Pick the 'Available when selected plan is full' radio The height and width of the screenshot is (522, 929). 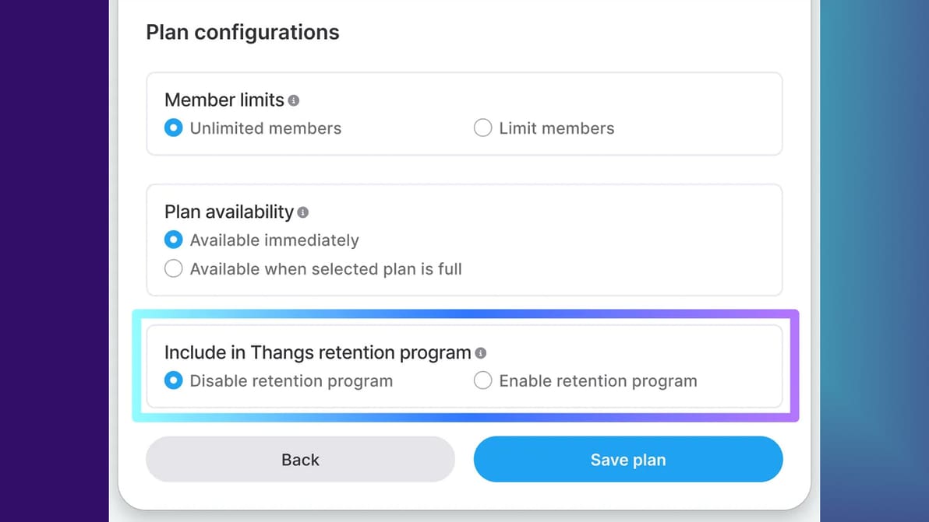pyautogui.click(x=174, y=269)
